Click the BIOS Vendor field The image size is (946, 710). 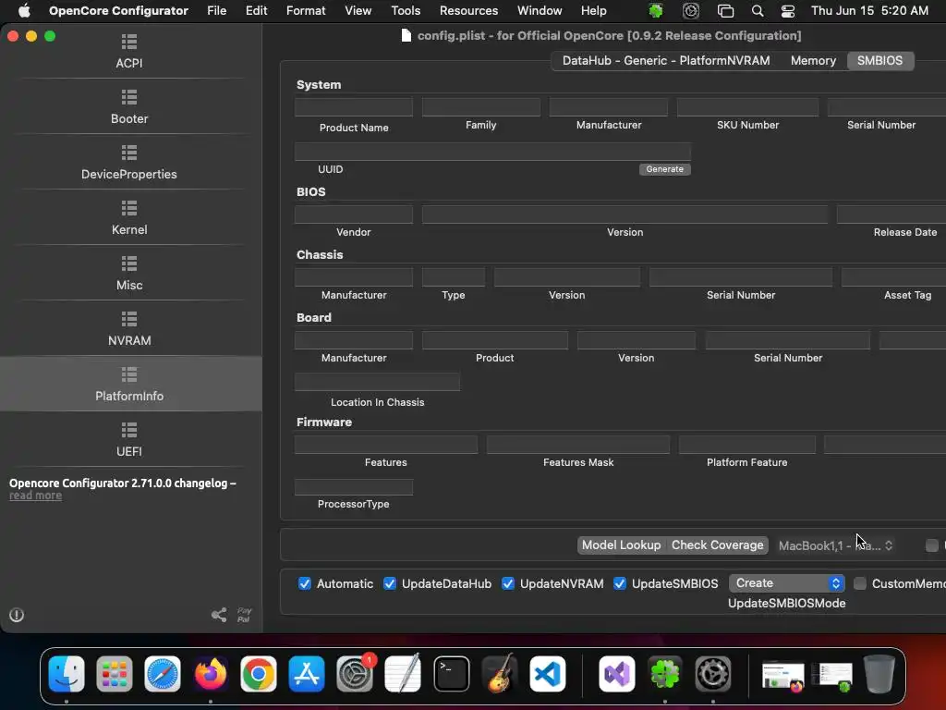coord(354,214)
